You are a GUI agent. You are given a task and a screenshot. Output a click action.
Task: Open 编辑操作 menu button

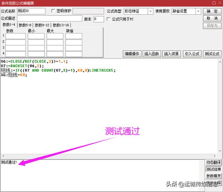pos(132,54)
